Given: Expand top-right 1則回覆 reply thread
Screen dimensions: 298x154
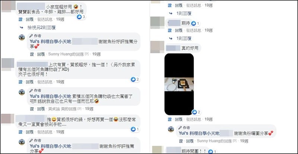Looking at the screenshot, I should coord(184,13).
